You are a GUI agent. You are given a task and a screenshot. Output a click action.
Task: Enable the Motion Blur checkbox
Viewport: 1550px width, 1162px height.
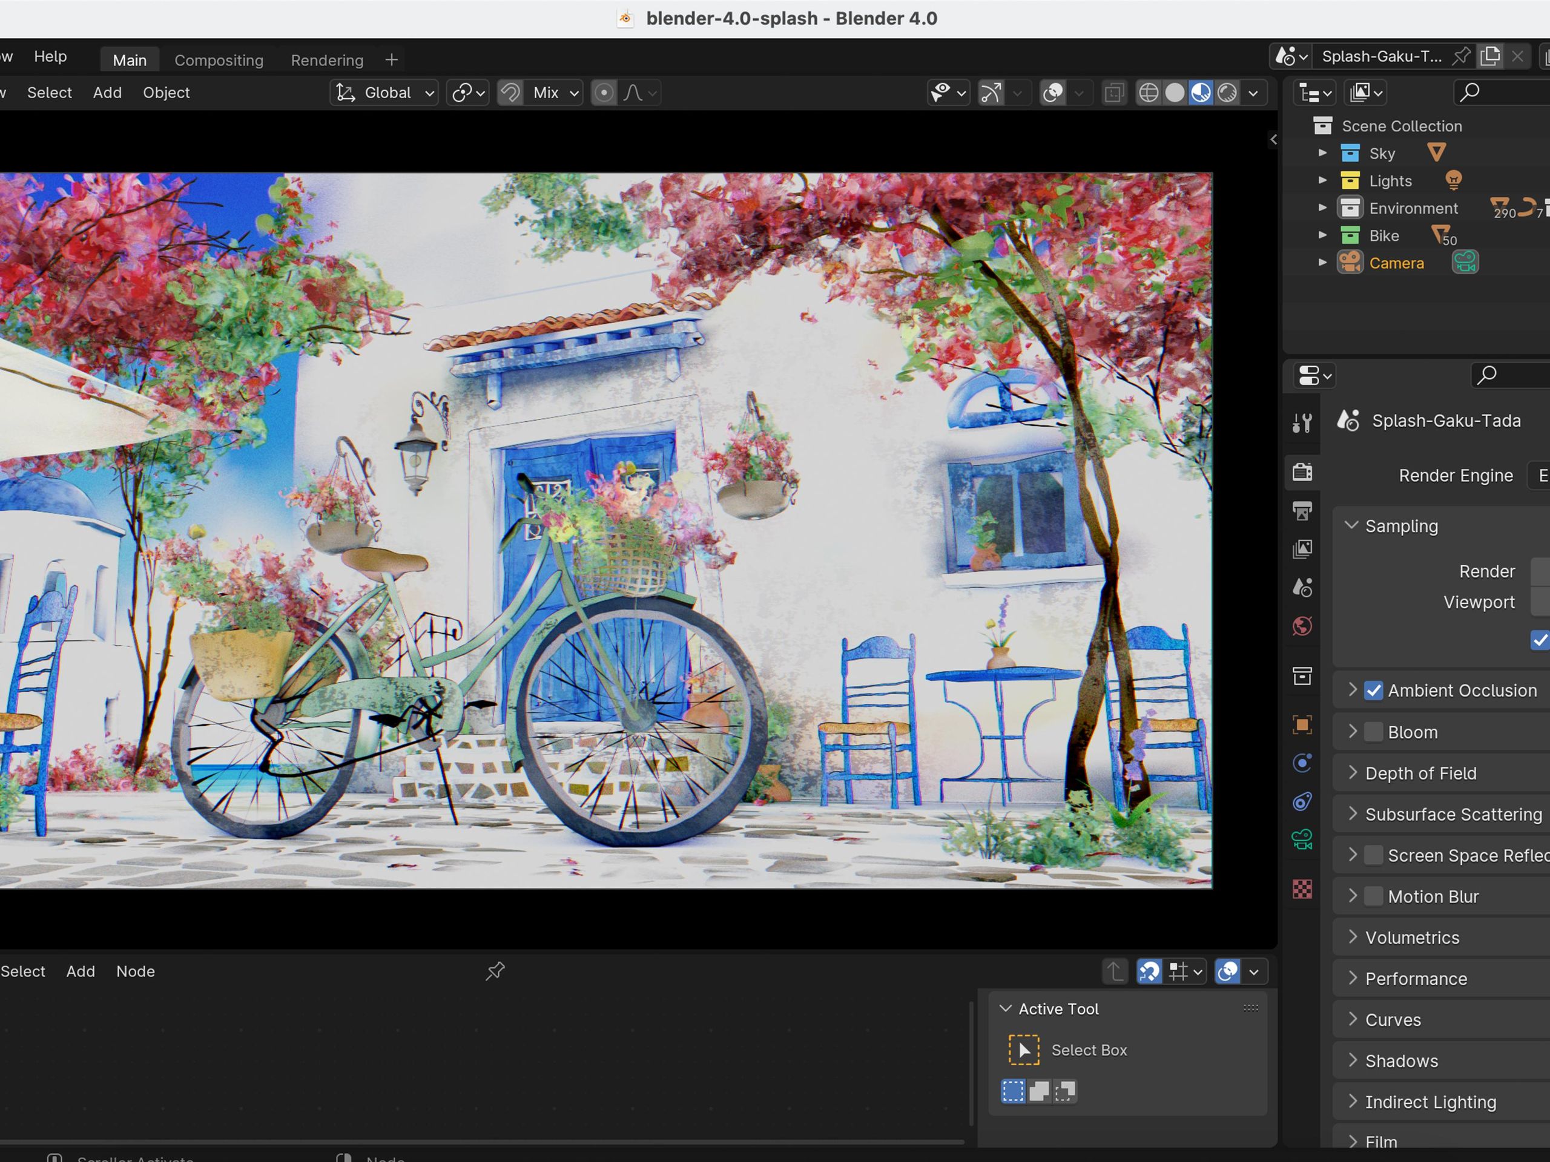click(1373, 896)
